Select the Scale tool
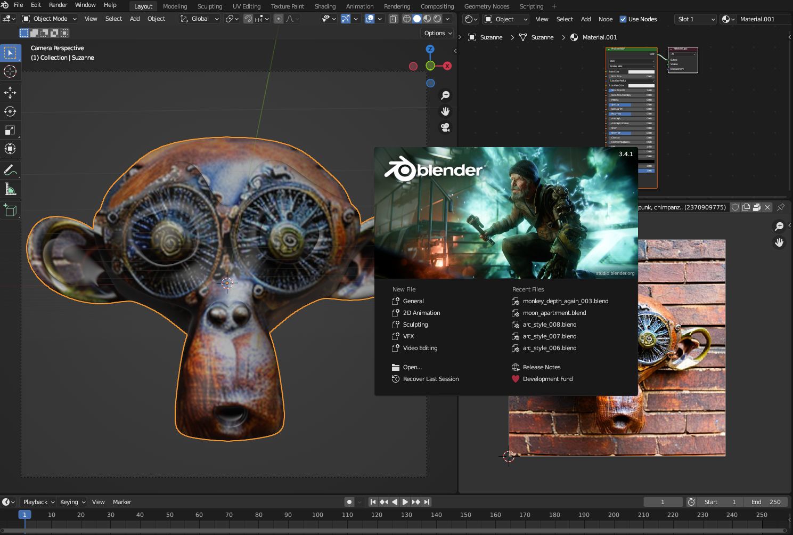The height and width of the screenshot is (535, 793). click(x=10, y=131)
